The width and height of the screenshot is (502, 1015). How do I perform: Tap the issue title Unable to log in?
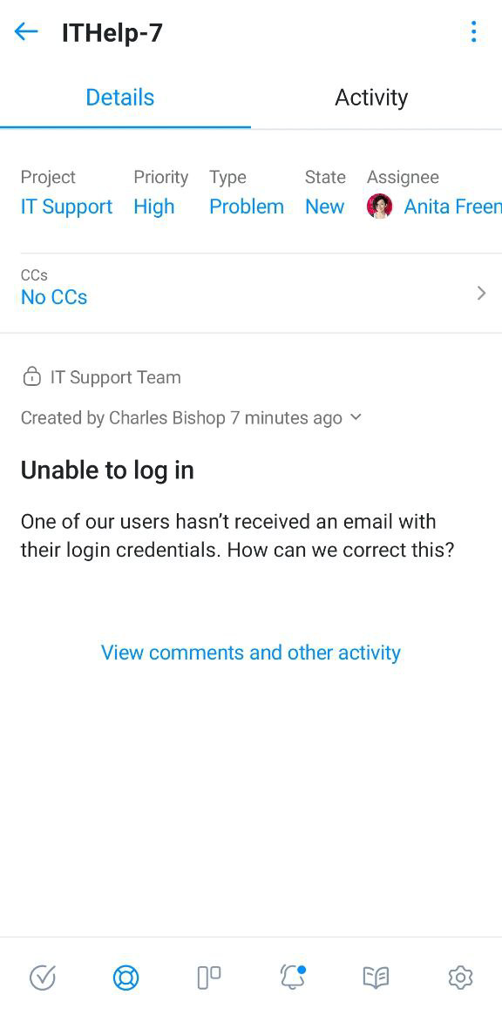pyautogui.click(x=106, y=470)
